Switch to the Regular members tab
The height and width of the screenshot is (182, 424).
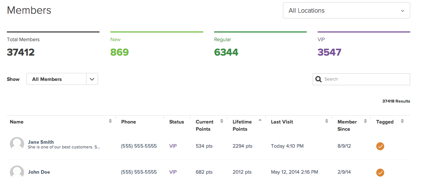[260, 45]
